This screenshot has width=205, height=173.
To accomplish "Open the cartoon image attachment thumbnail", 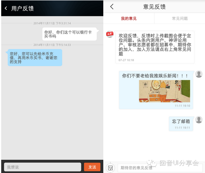I will pos(164,91).
